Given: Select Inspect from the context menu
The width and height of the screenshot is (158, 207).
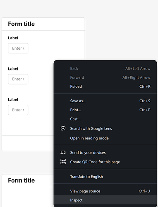Looking at the screenshot, I should [105, 200].
